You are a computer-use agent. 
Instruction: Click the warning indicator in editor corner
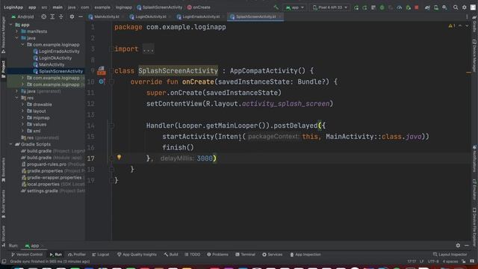point(452,26)
